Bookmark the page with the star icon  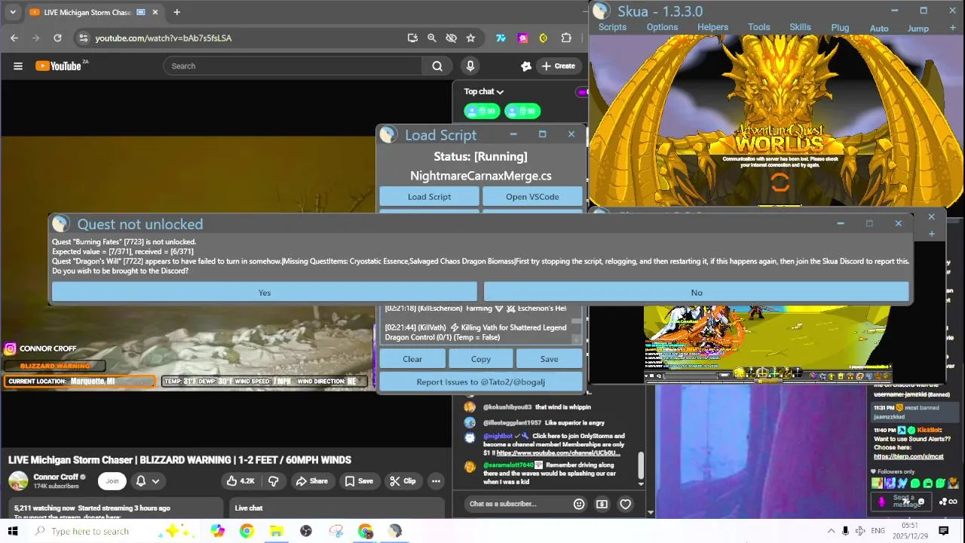[x=470, y=38]
